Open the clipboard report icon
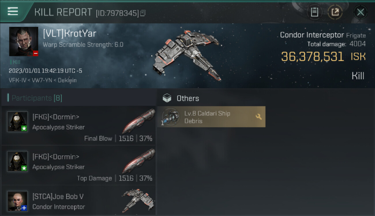375x216 pixels. [x=314, y=12]
